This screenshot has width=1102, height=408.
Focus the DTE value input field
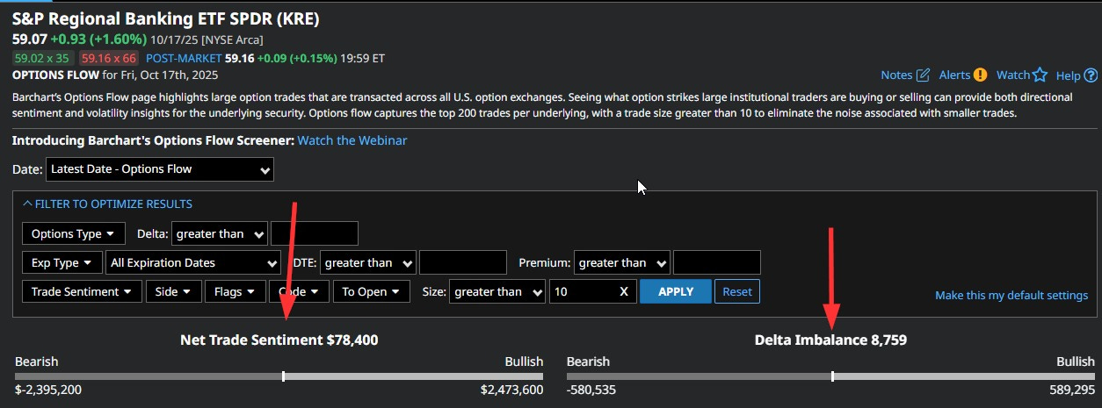point(463,262)
